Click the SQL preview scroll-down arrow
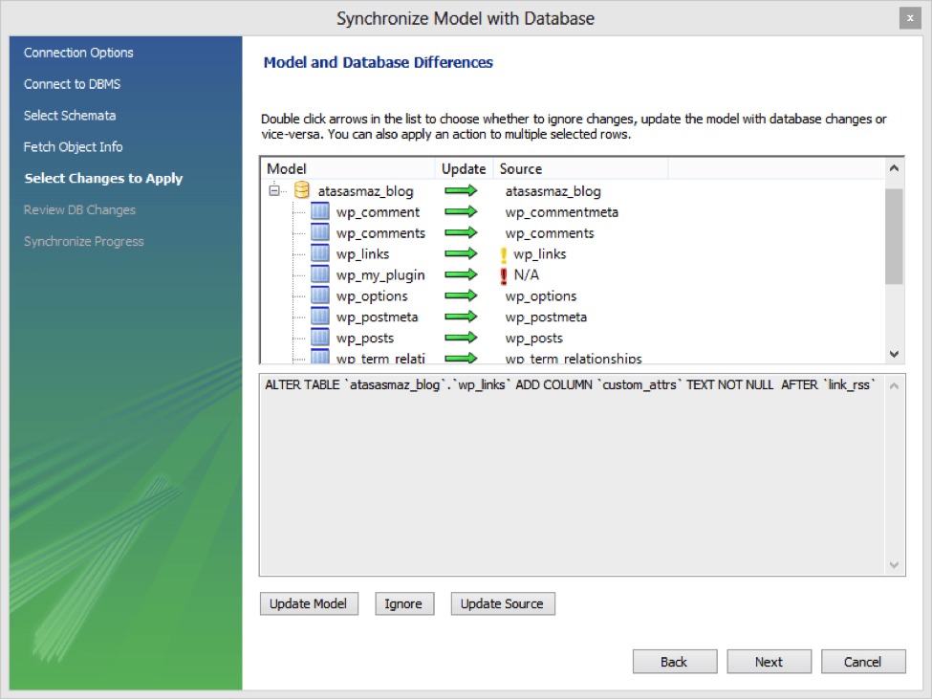The image size is (932, 700). tap(894, 565)
